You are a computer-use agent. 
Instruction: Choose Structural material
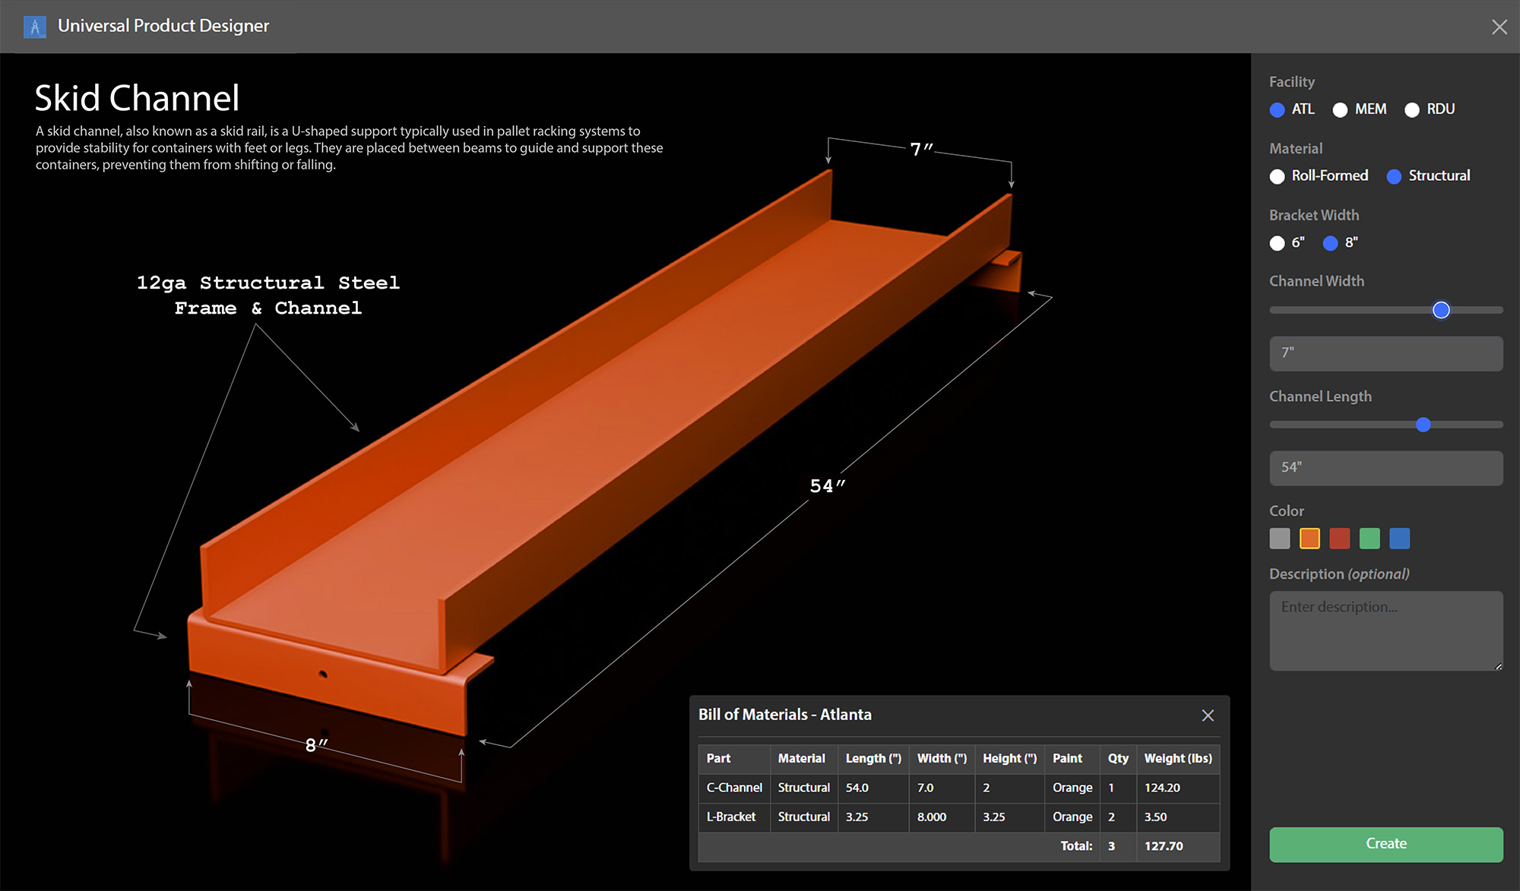pos(1428,175)
